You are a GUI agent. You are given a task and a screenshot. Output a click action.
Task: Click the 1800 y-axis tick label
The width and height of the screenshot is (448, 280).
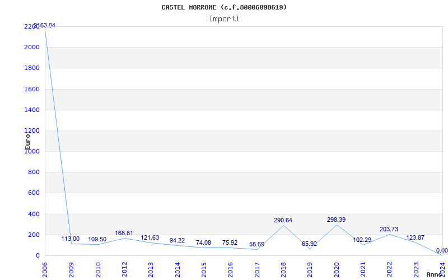point(31,68)
